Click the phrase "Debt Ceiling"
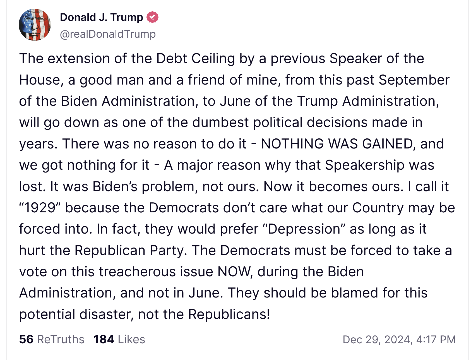Image resolution: width=471 pixels, height=360 pixels. click(x=195, y=59)
